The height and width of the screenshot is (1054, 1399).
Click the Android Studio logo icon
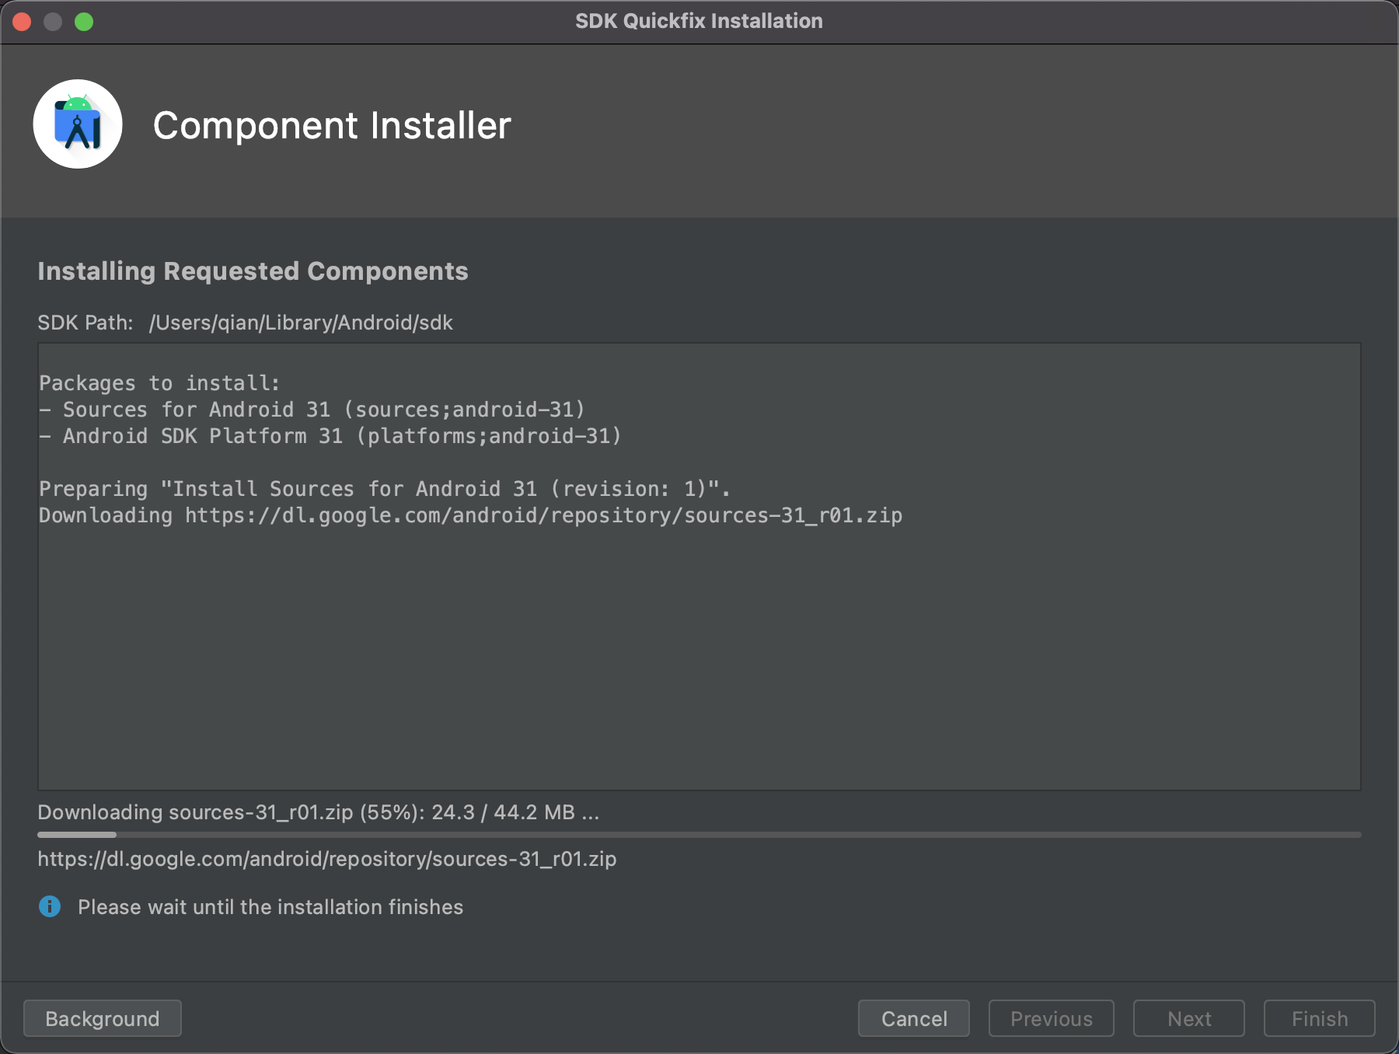tap(78, 124)
